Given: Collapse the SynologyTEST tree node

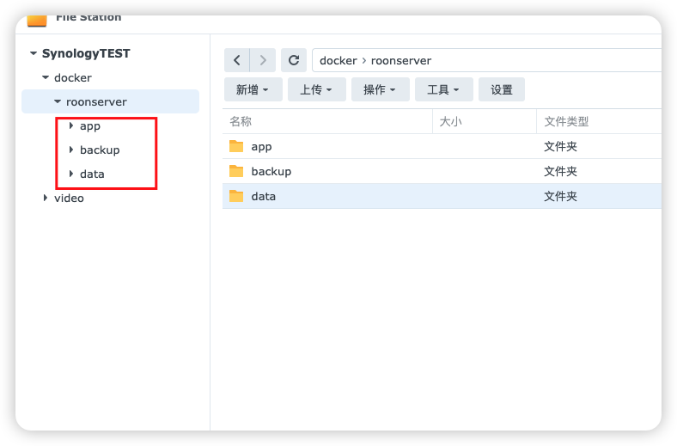Looking at the screenshot, I should tap(34, 53).
